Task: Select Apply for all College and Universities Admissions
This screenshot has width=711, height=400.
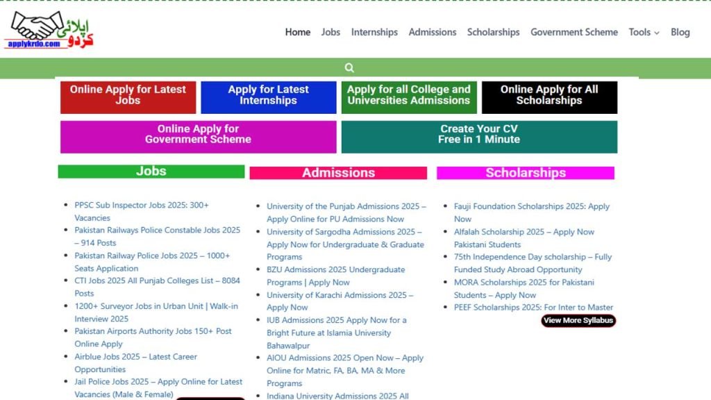Action: [x=408, y=95]
